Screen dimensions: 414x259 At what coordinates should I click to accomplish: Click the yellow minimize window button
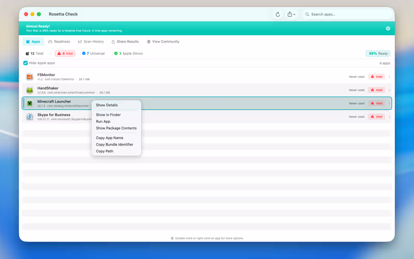33,14
